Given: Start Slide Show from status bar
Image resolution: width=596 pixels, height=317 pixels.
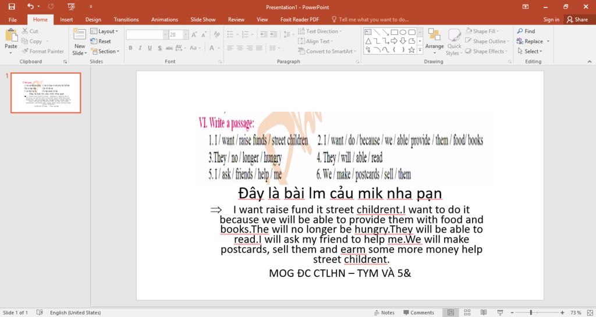Looking at the screenshot, I should tap(500, 312).
